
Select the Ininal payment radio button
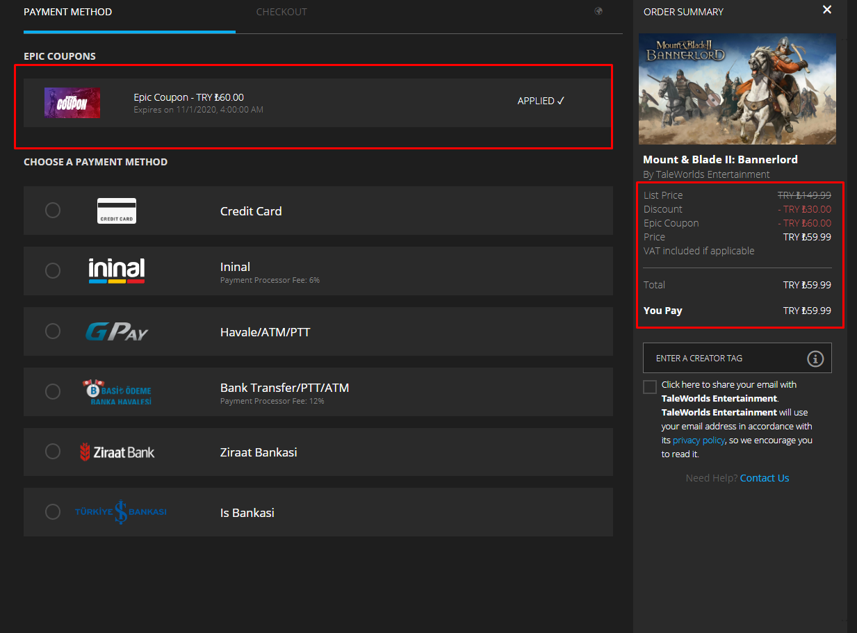click(53, 271)
